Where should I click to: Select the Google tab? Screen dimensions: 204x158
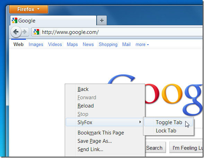pos(53,20)
